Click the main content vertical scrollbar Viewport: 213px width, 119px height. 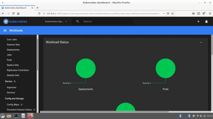(x=212, y=45)
